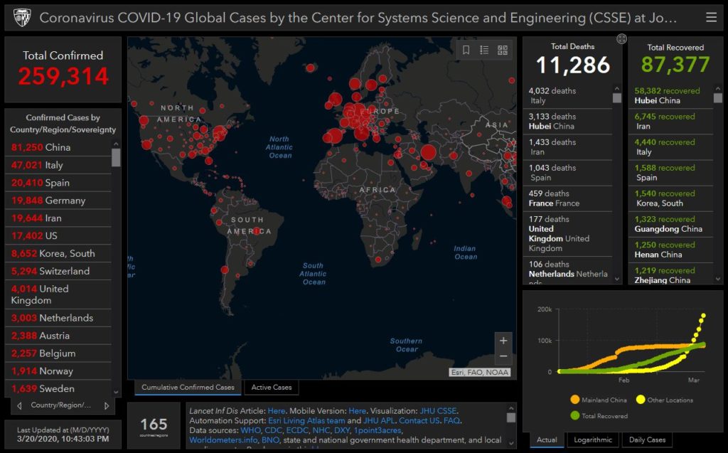Open the BNO data source link

[270, 440]
